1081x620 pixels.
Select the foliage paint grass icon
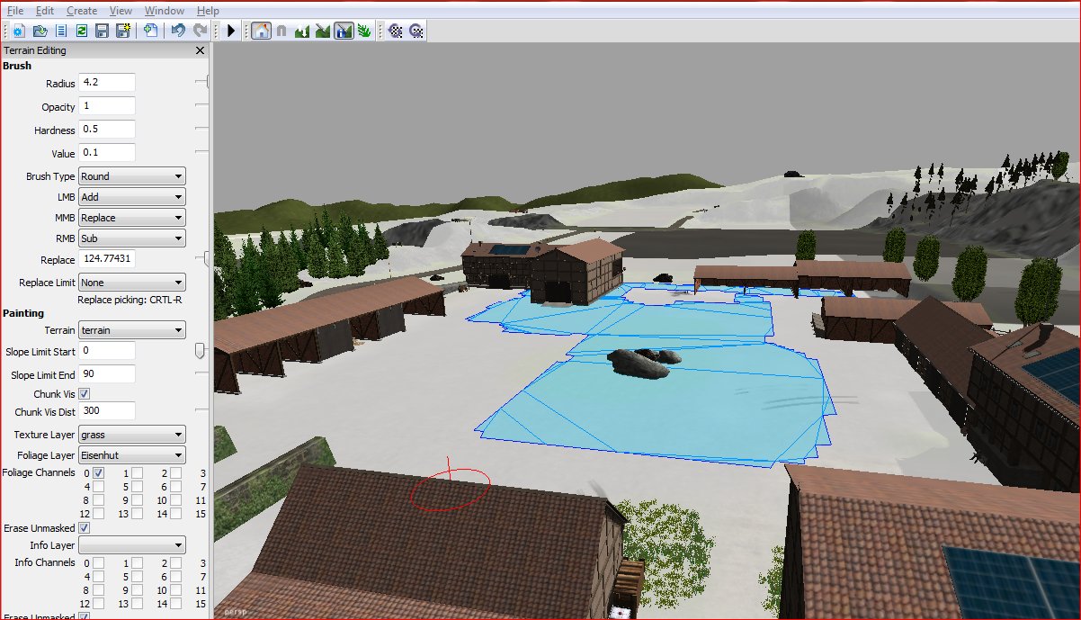(363, 31)
